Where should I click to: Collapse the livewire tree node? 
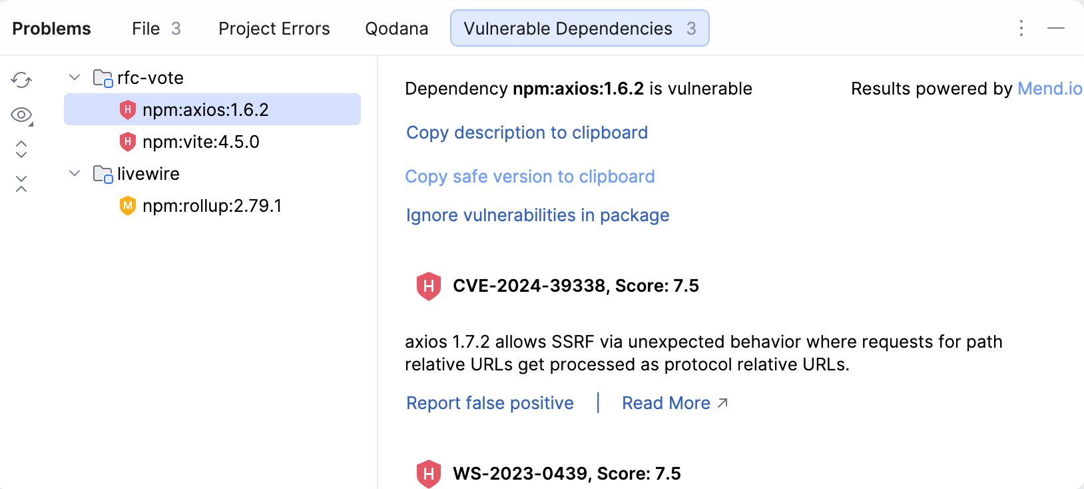74,173
